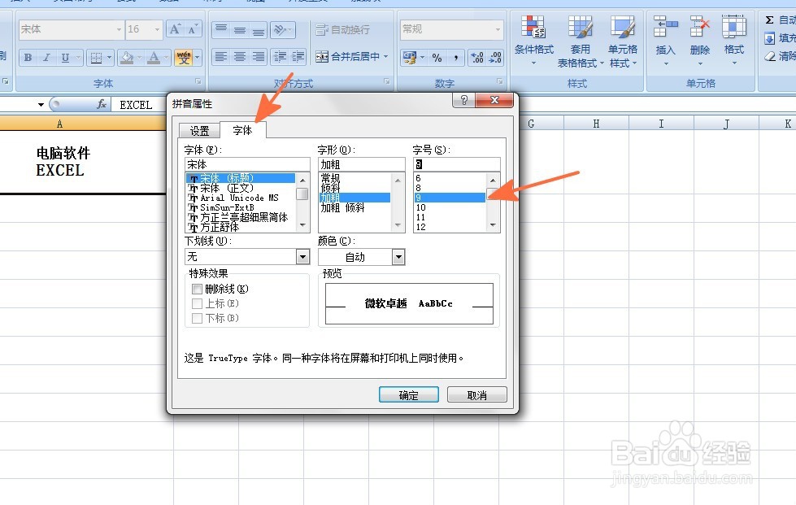The image size is (796, 505).
Task: Select 常规 font style
Action: pyautogui.click(x=355, y=178)
